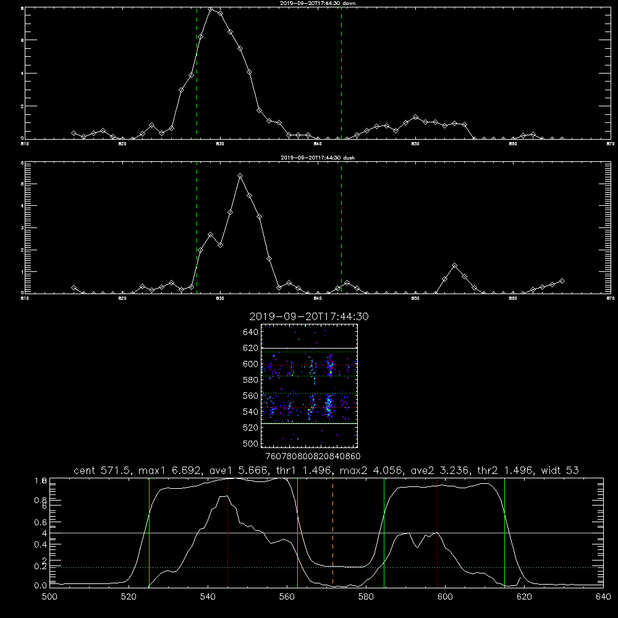Click the y-axis label '520' beside the detector image
Image resolution: width=618 pixels, height=618 pixels.
(x=251, y=428)
